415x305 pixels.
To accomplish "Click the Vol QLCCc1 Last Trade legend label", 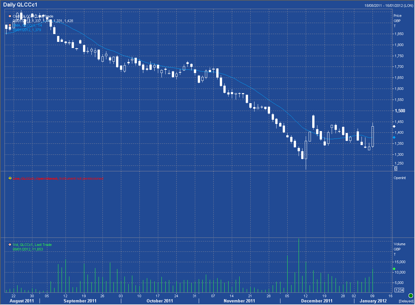I will [32, 245].
